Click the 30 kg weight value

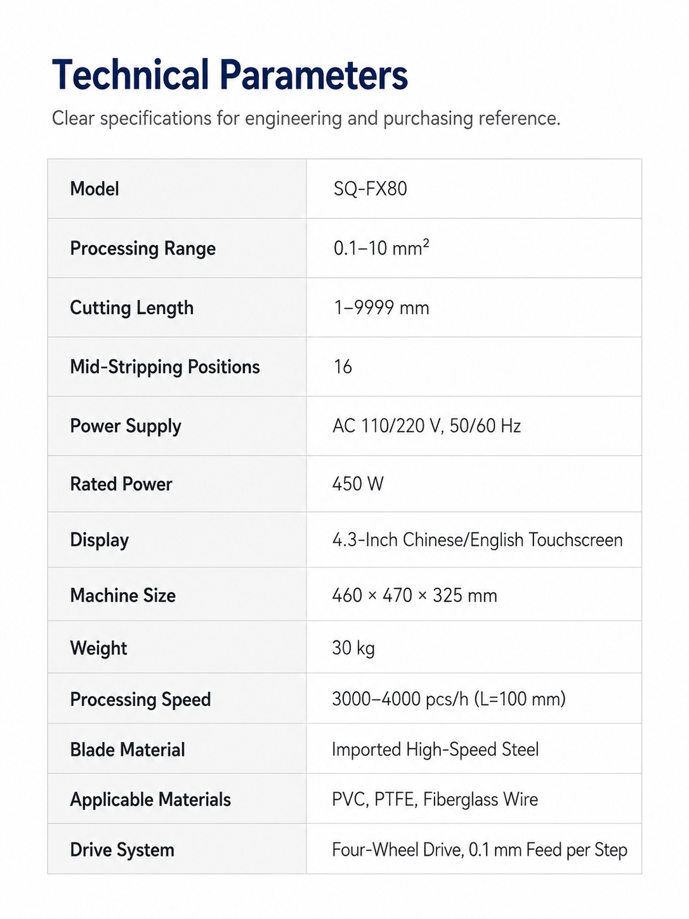(353, 649)
